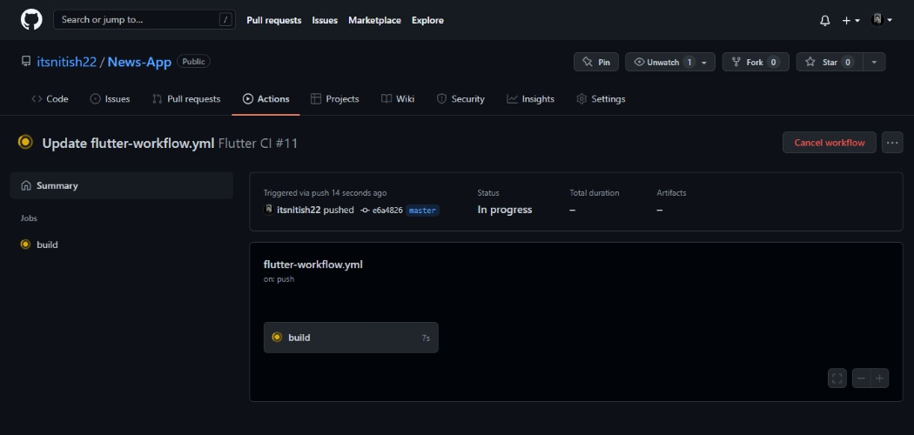The image size is (914, 435).
Task: Open the notifications bell
Action: tap(825, 20)
